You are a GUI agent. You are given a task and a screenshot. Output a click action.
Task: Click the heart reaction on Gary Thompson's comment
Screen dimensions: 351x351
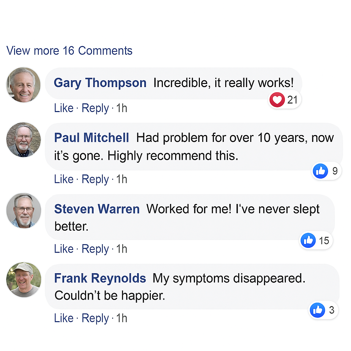click(277, 100)
